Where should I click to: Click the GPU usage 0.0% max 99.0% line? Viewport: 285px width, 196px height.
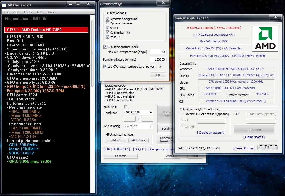click(29, 161)
